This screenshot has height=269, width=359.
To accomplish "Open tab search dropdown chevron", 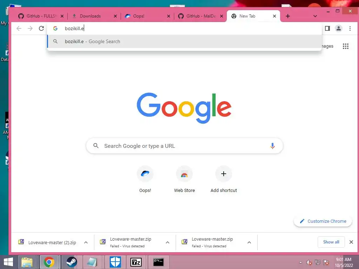I will tap(315, 16).
